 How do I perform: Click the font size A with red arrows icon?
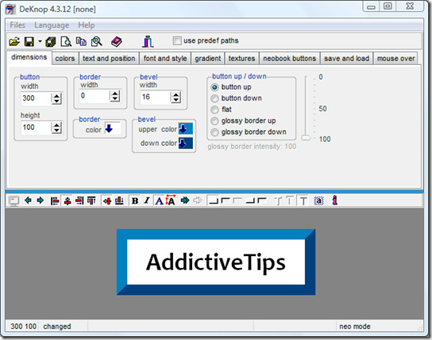(x=171, y=200)
